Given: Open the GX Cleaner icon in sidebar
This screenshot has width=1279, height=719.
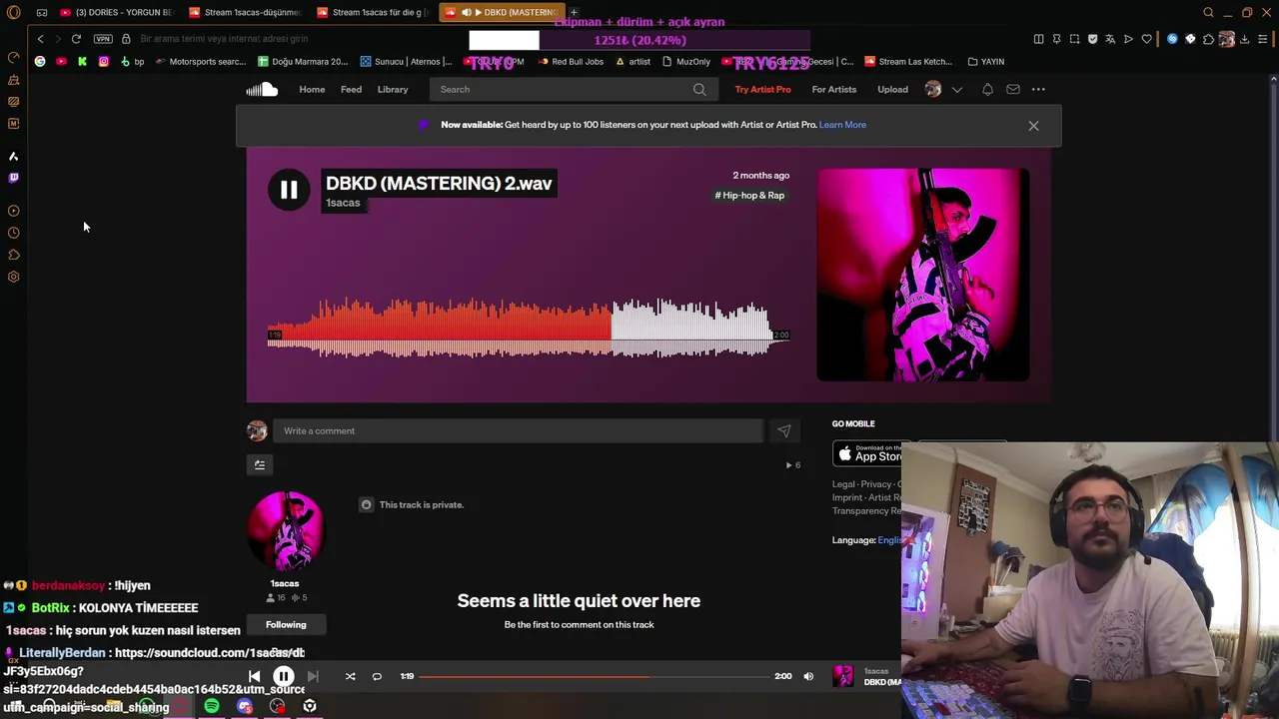Looking at the screenshot, I should tap(13, 79).
